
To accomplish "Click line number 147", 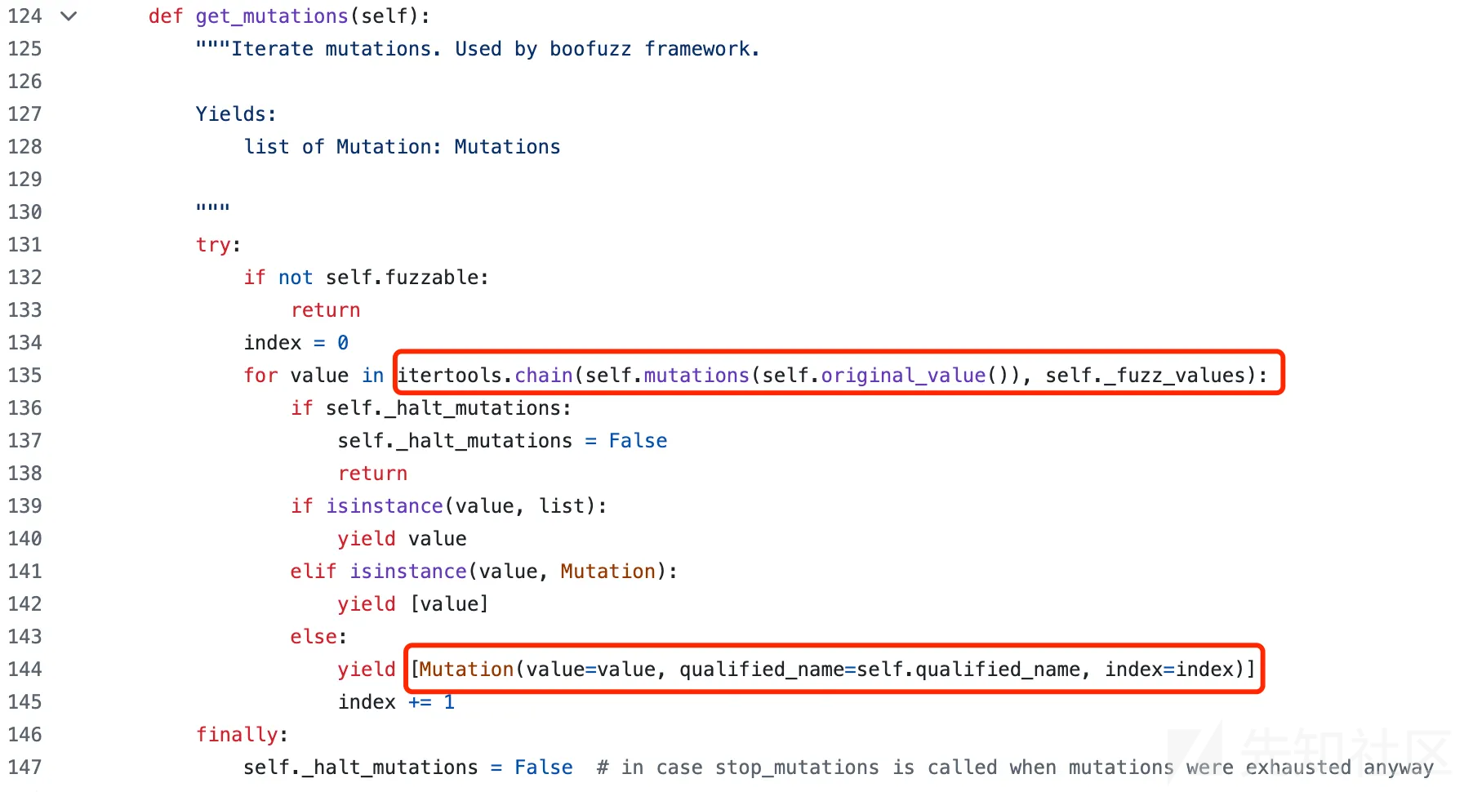I will click(x=24, y=767).
